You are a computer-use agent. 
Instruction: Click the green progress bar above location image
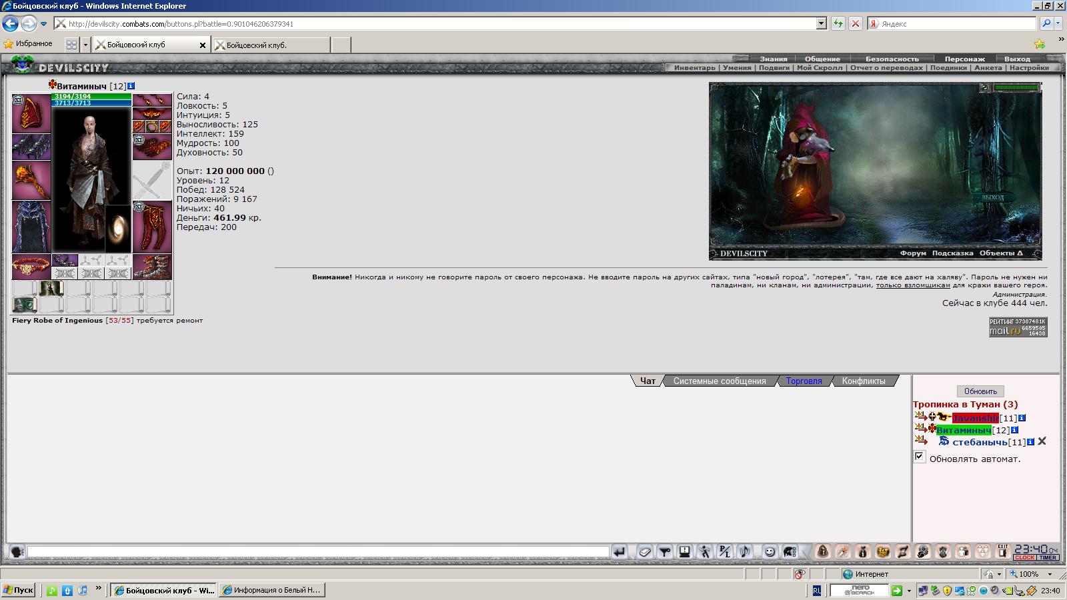click(1016, 87)
